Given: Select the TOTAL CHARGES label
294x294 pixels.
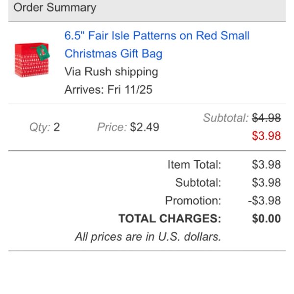Looking at the screenshot, I should coord(170,219).
